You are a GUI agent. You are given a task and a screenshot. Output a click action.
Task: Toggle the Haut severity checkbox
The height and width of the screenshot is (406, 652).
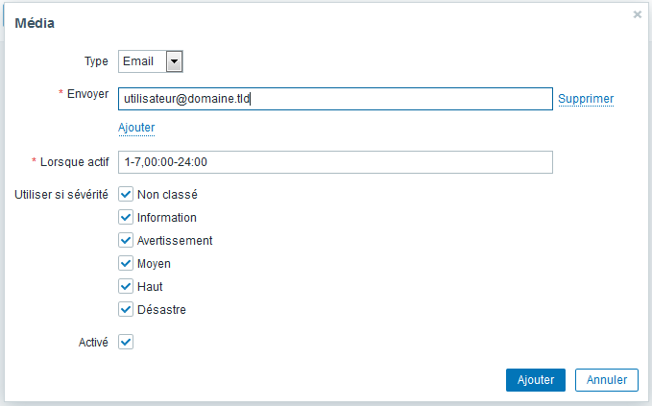point(126,286)
